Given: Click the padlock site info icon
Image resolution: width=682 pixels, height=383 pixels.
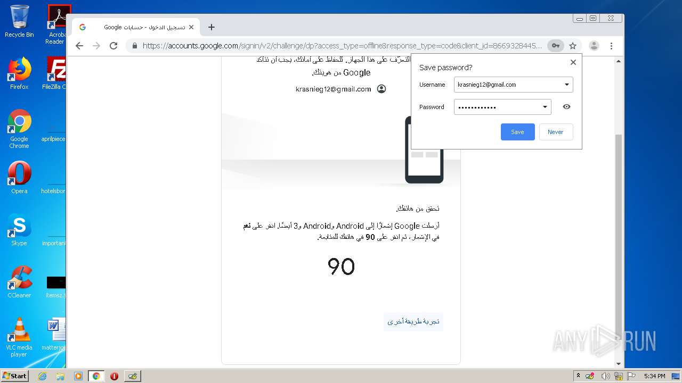Looking at the screenshot, I should click(x=135, y=46).
